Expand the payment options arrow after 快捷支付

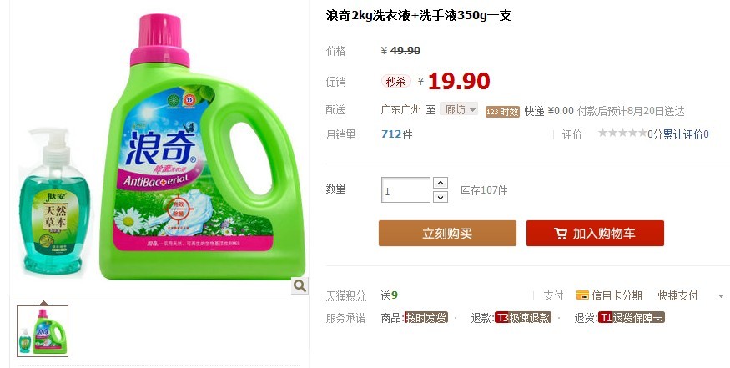pyautogui.click(x=721, y=295)
